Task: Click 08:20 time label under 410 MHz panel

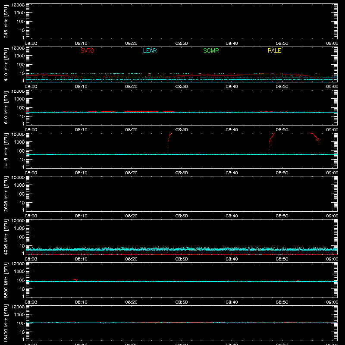Action: click(132, 87)
